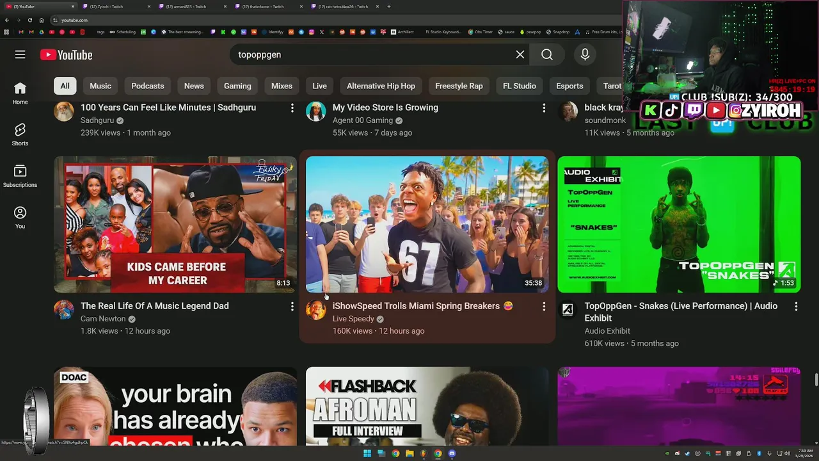Open options for My Video Store video
The height and width of the screenshot is (461, 819).
[545, 108]
